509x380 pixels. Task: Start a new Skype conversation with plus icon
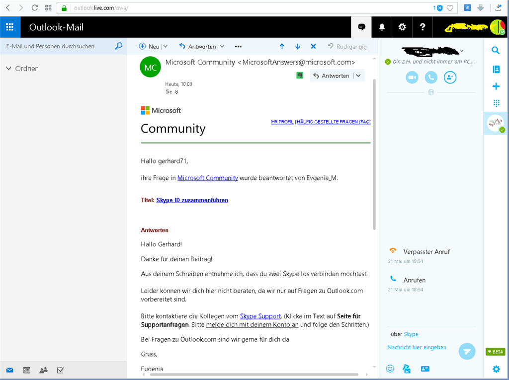click(496, 86)
